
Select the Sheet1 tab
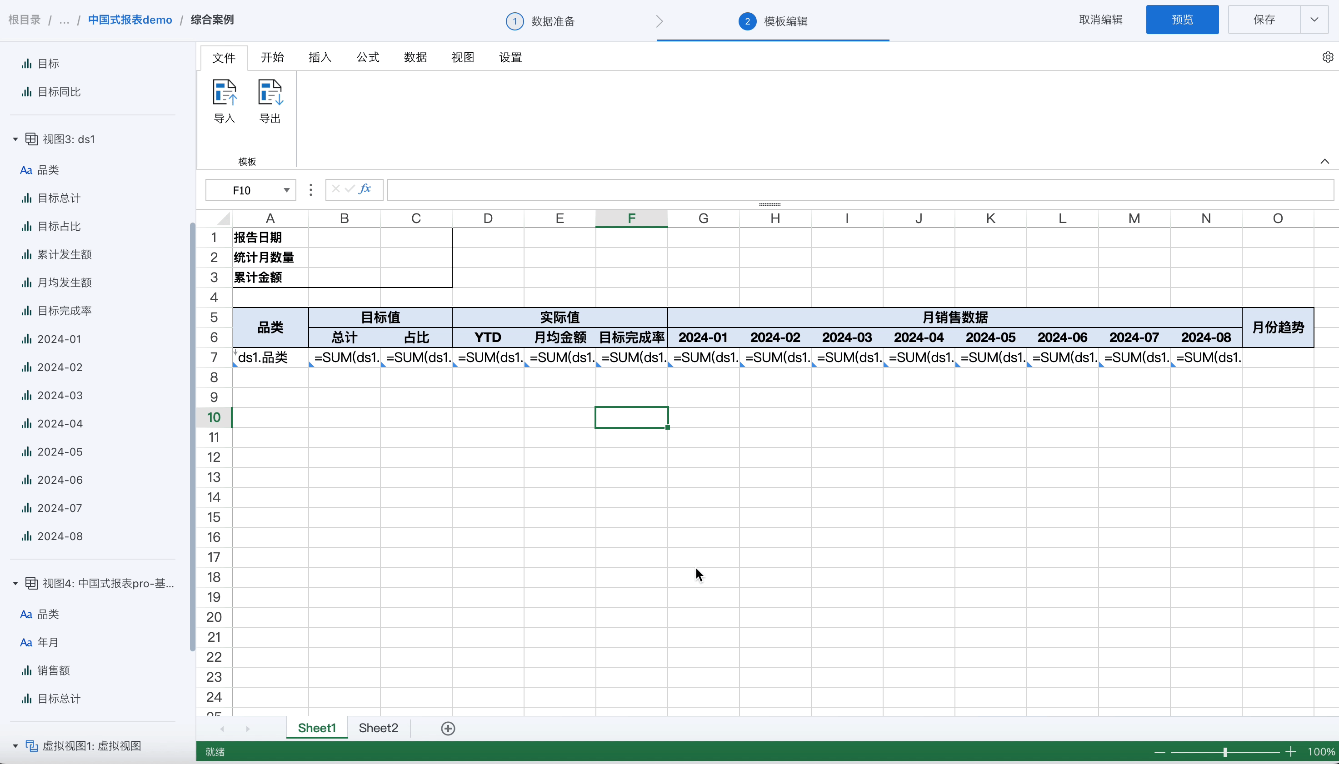(x=317, y=728)
